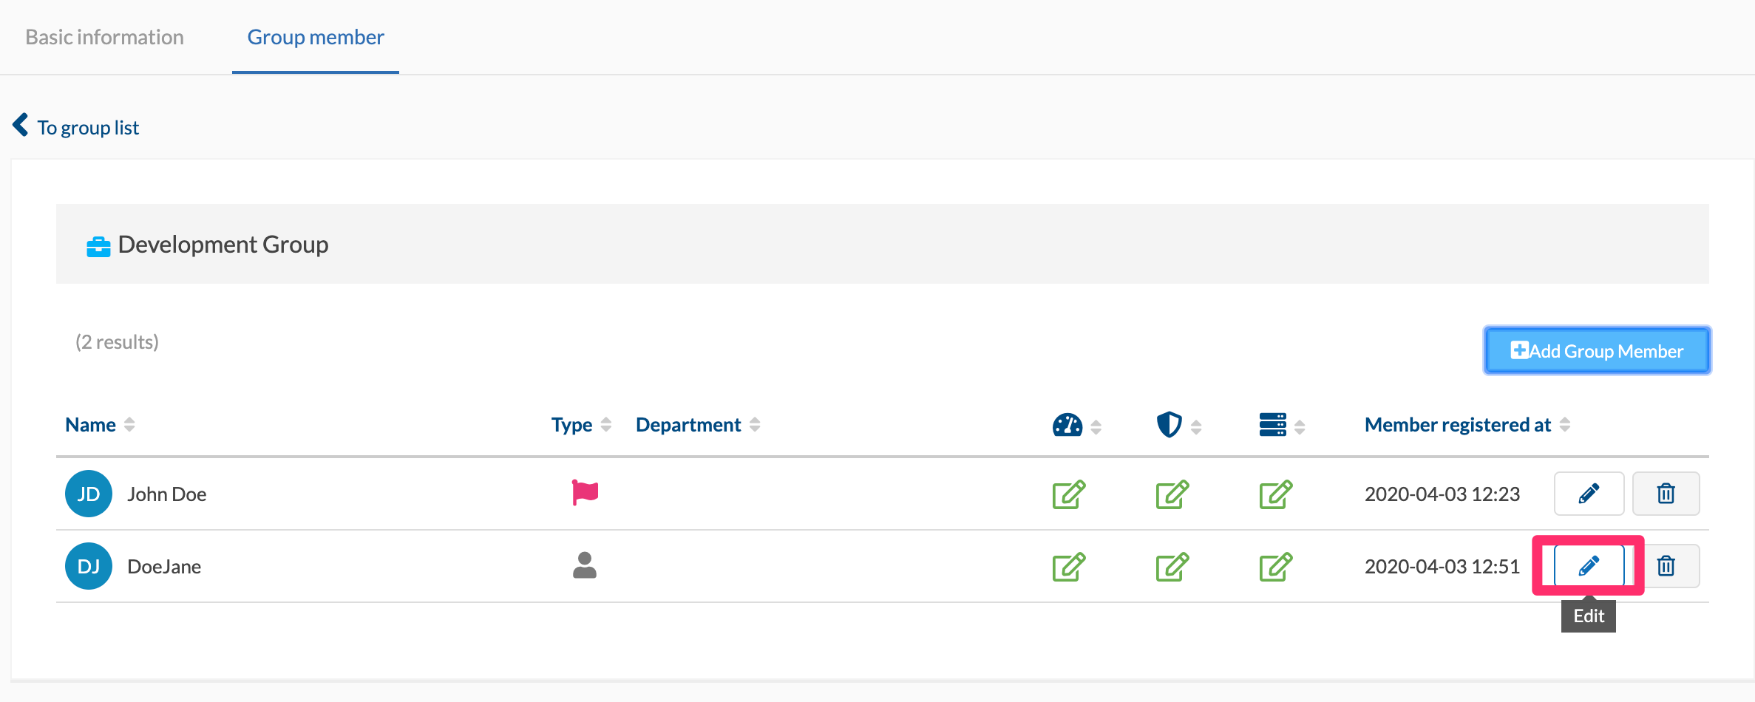Click John Doe's pink flag type icon
Image resolution: width=1755 pixels, height=702 pixels.
[x=585, y=493]
